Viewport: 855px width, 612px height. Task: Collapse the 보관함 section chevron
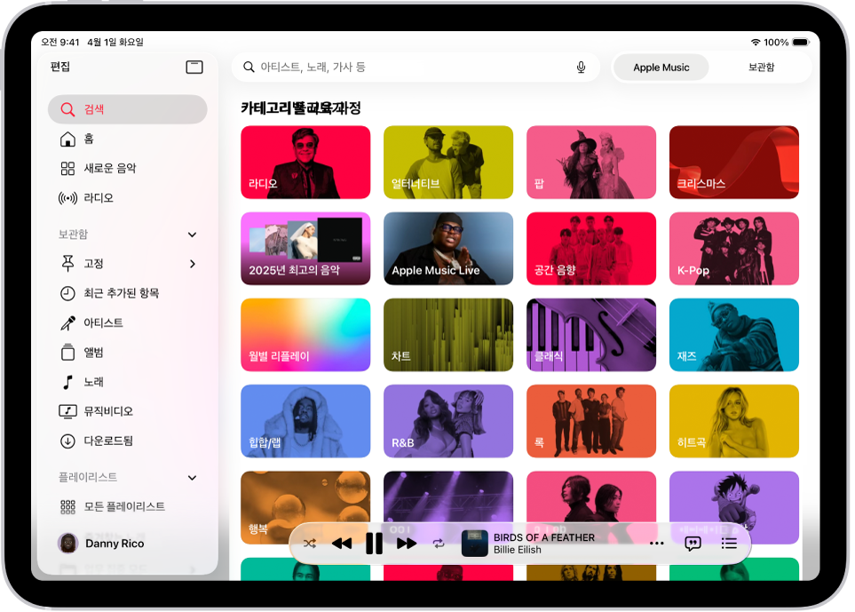[x=192, y=234]
